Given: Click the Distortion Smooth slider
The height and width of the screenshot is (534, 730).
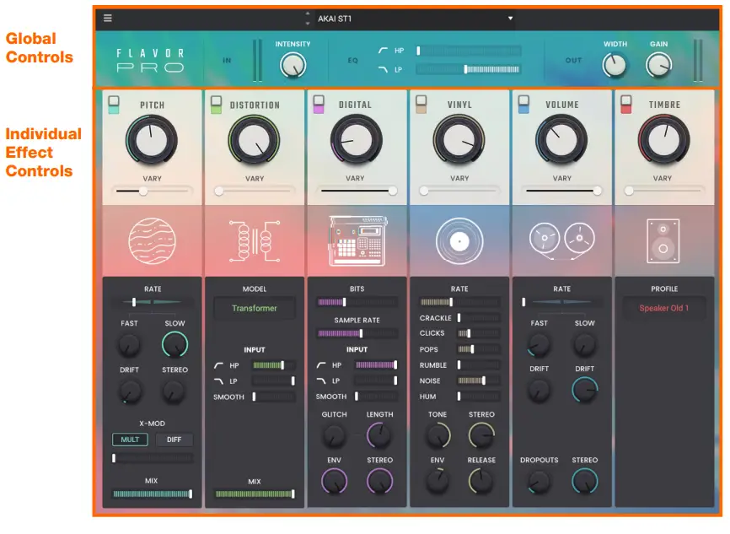Looking at the screenshot, I should click(274, 397).
